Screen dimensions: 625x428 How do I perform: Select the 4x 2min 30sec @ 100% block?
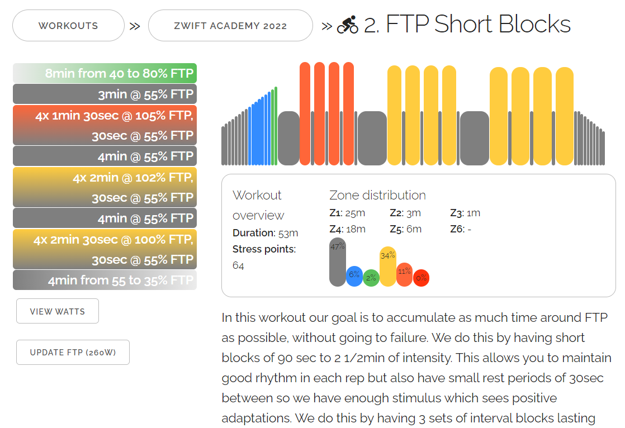point(105,249)
